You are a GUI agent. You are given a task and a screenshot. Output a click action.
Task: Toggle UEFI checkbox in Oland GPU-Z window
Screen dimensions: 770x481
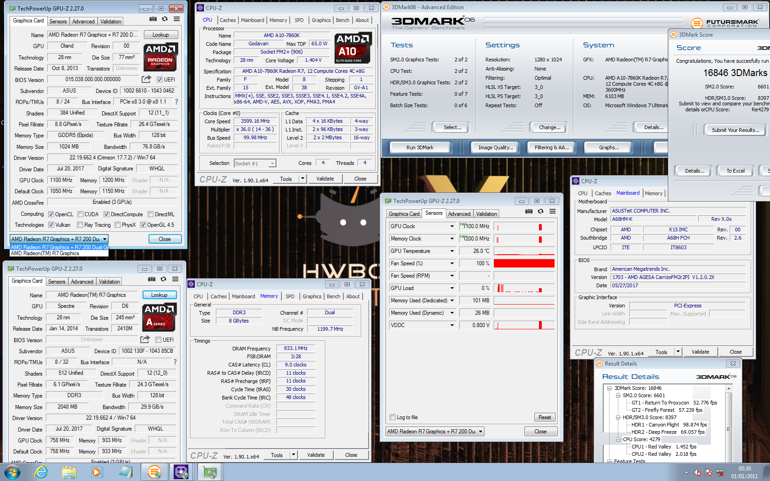[159, 80]
